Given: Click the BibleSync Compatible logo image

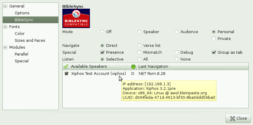Looking at the screenshot, I should click(x=76, y=18).
